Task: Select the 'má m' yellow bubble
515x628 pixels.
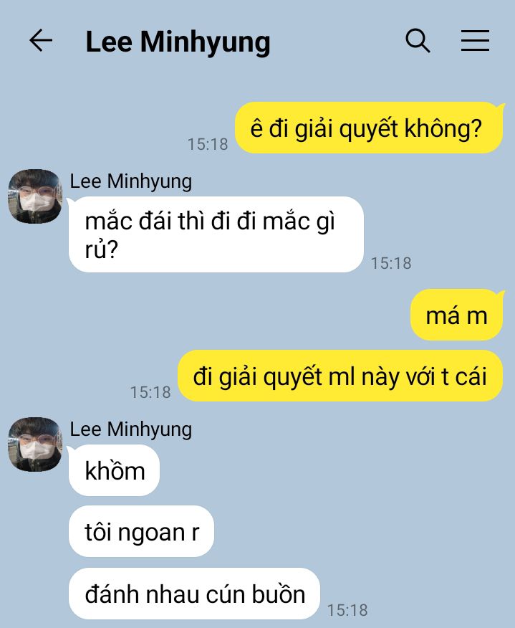Action: click(x=456, y=315)
